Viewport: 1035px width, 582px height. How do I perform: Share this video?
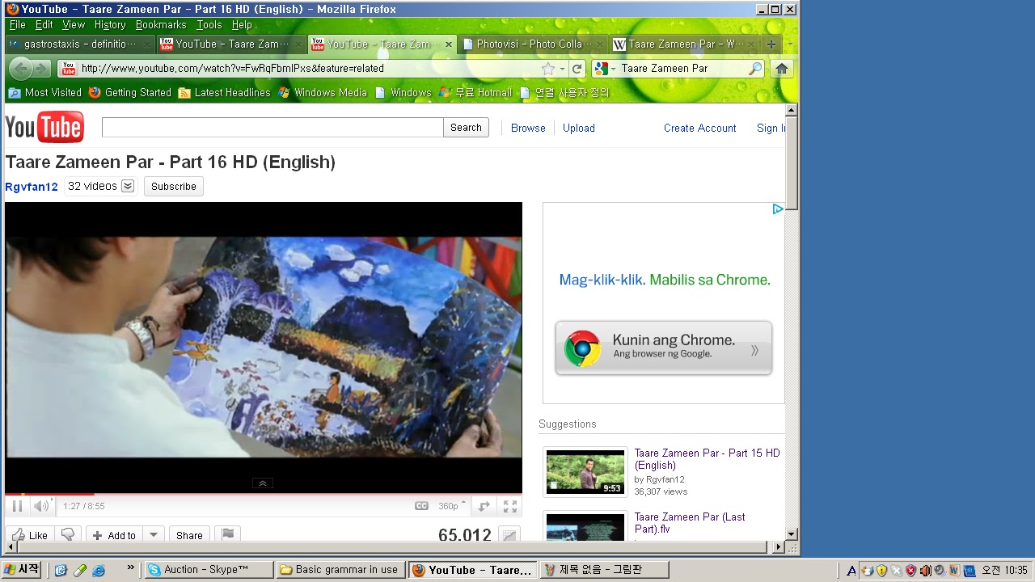click(x=189, y=535)
